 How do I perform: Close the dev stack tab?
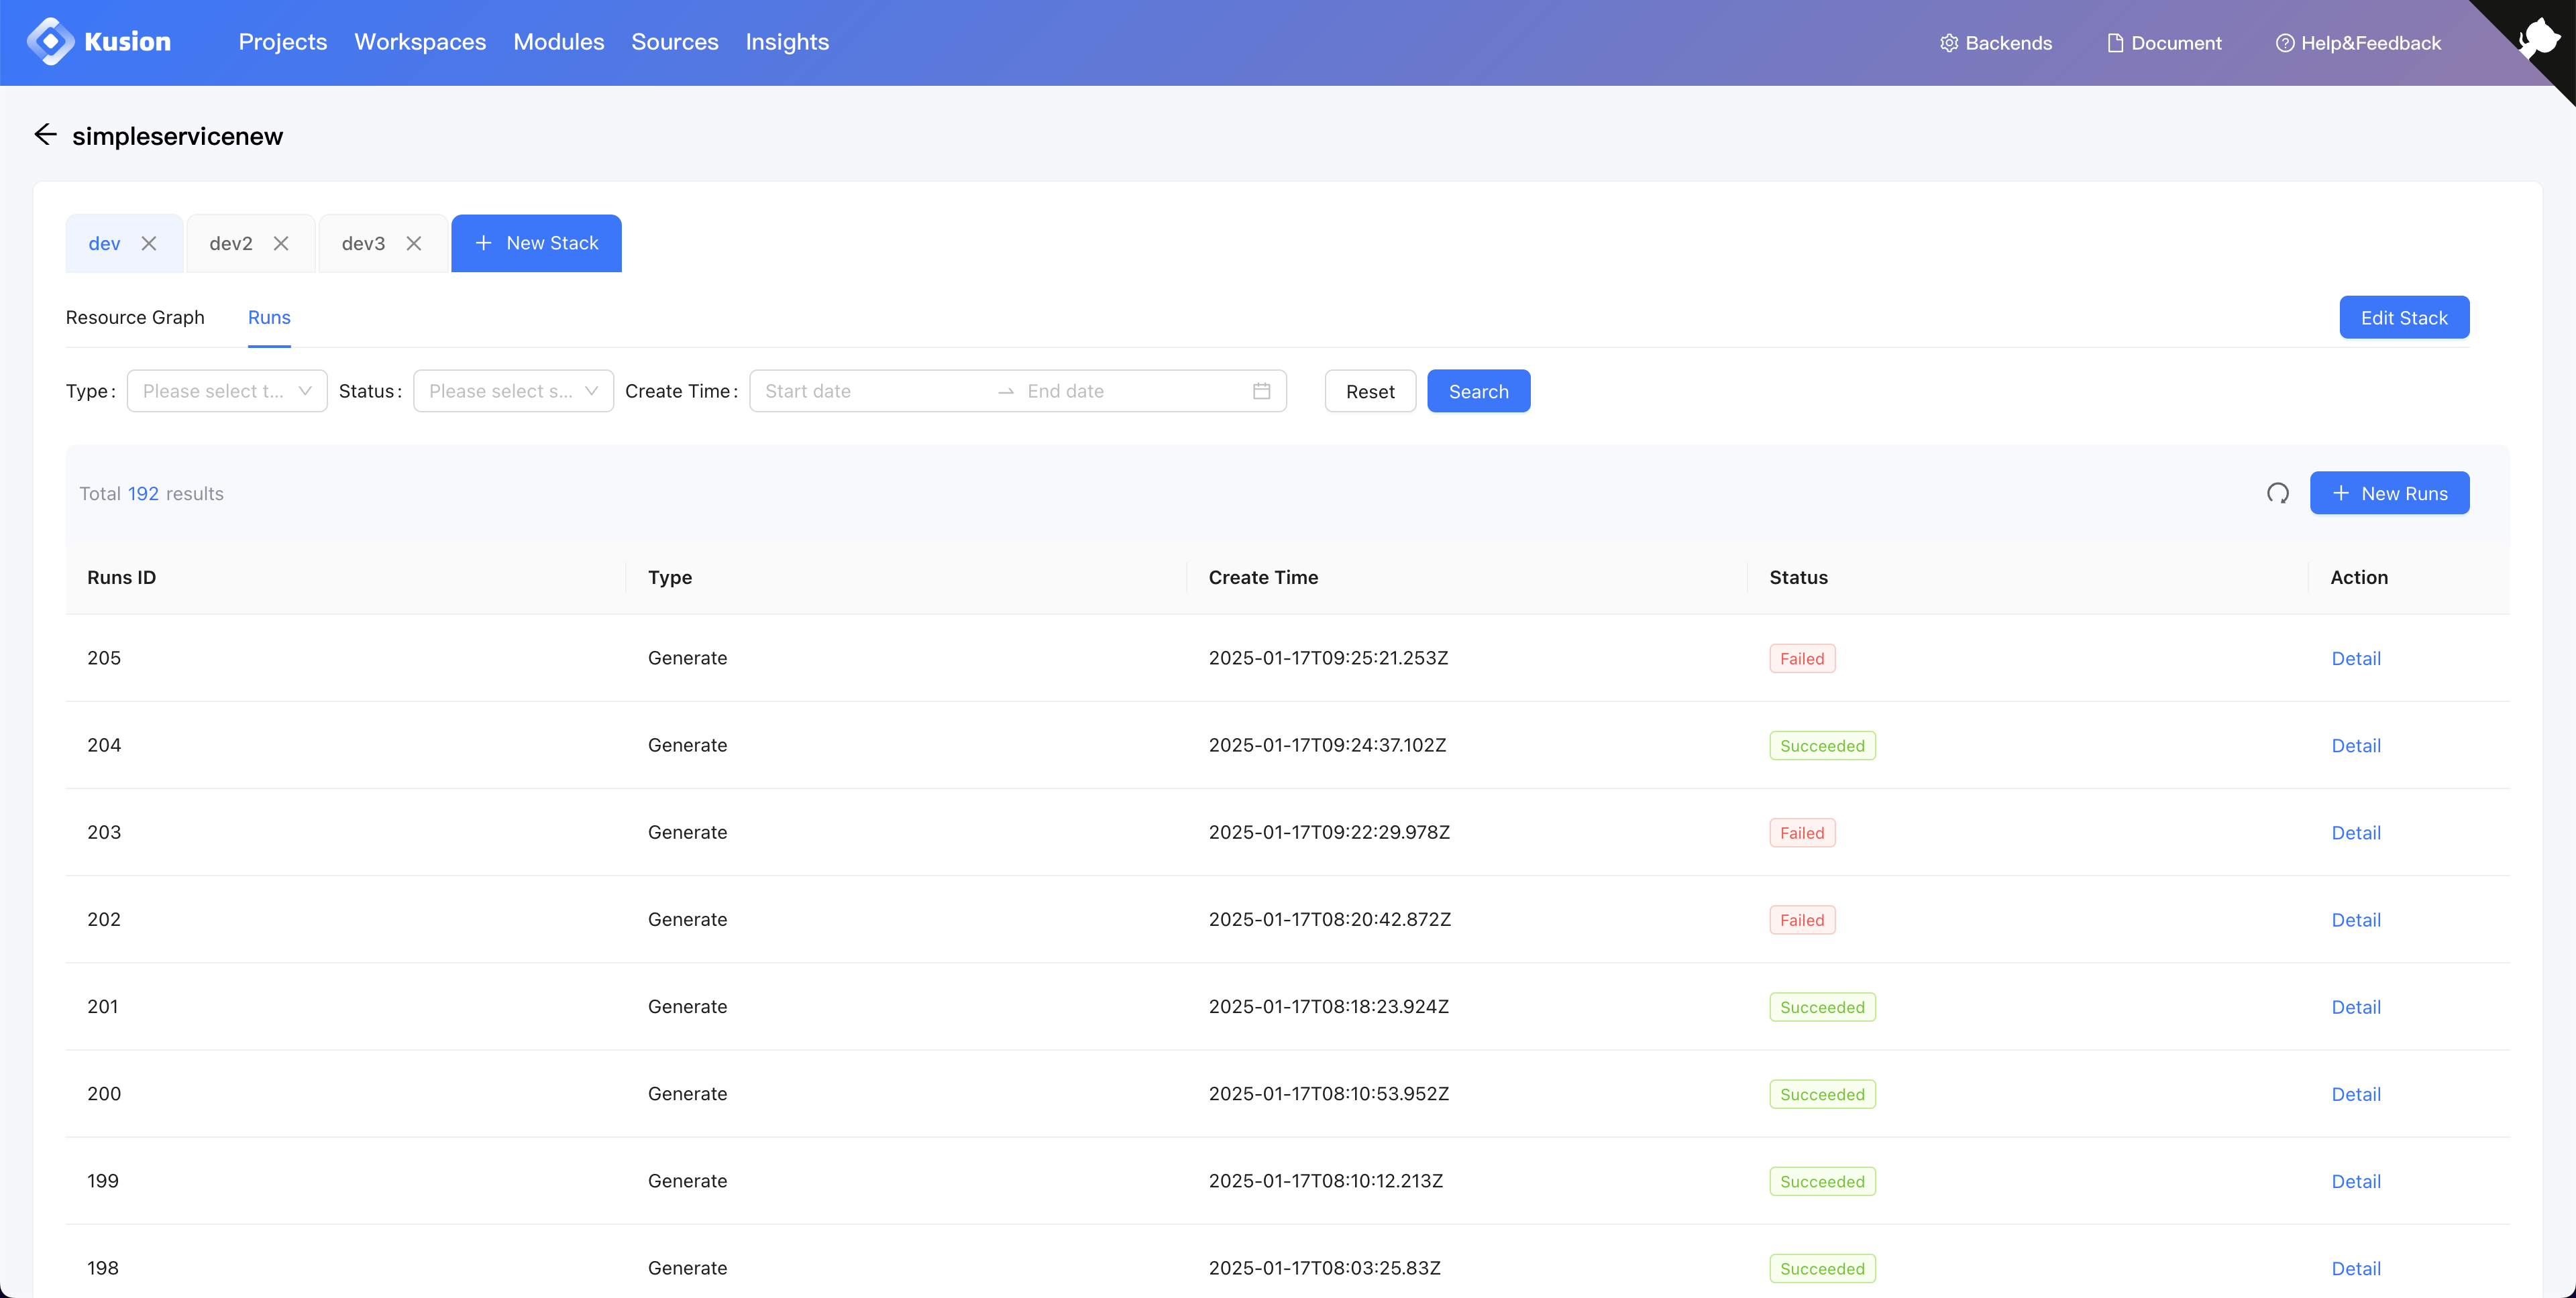[149, 243]
